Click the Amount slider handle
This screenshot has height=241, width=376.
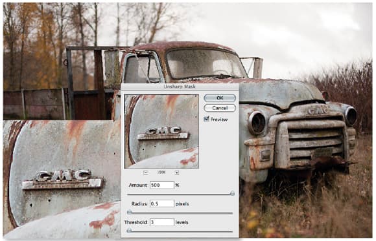tap(232, 193)
